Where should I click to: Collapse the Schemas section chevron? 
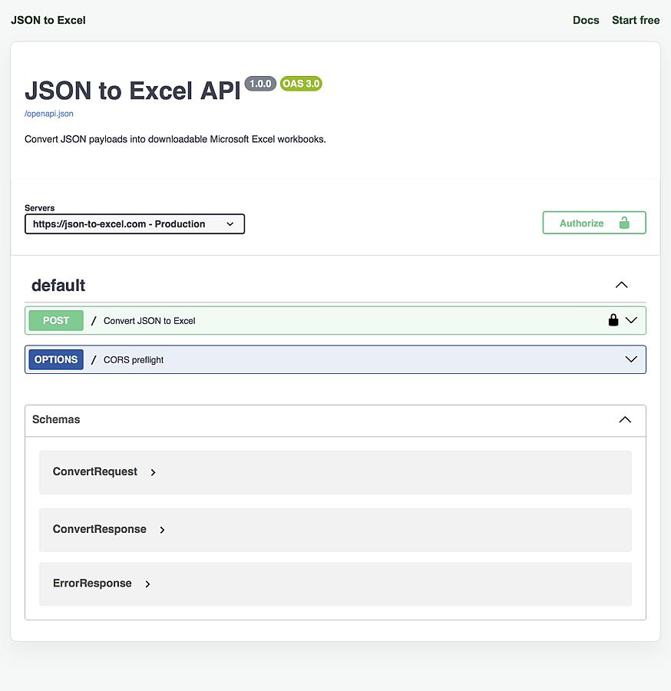coord(625,419)
